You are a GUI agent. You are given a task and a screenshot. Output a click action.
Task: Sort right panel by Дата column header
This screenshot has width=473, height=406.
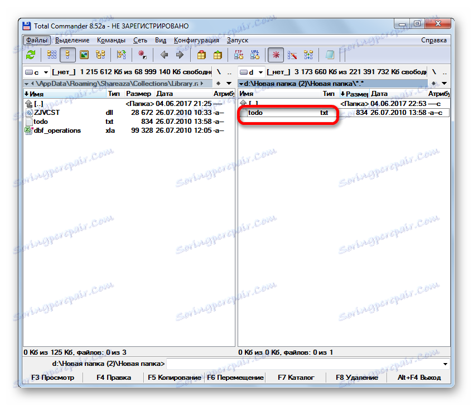398,94
